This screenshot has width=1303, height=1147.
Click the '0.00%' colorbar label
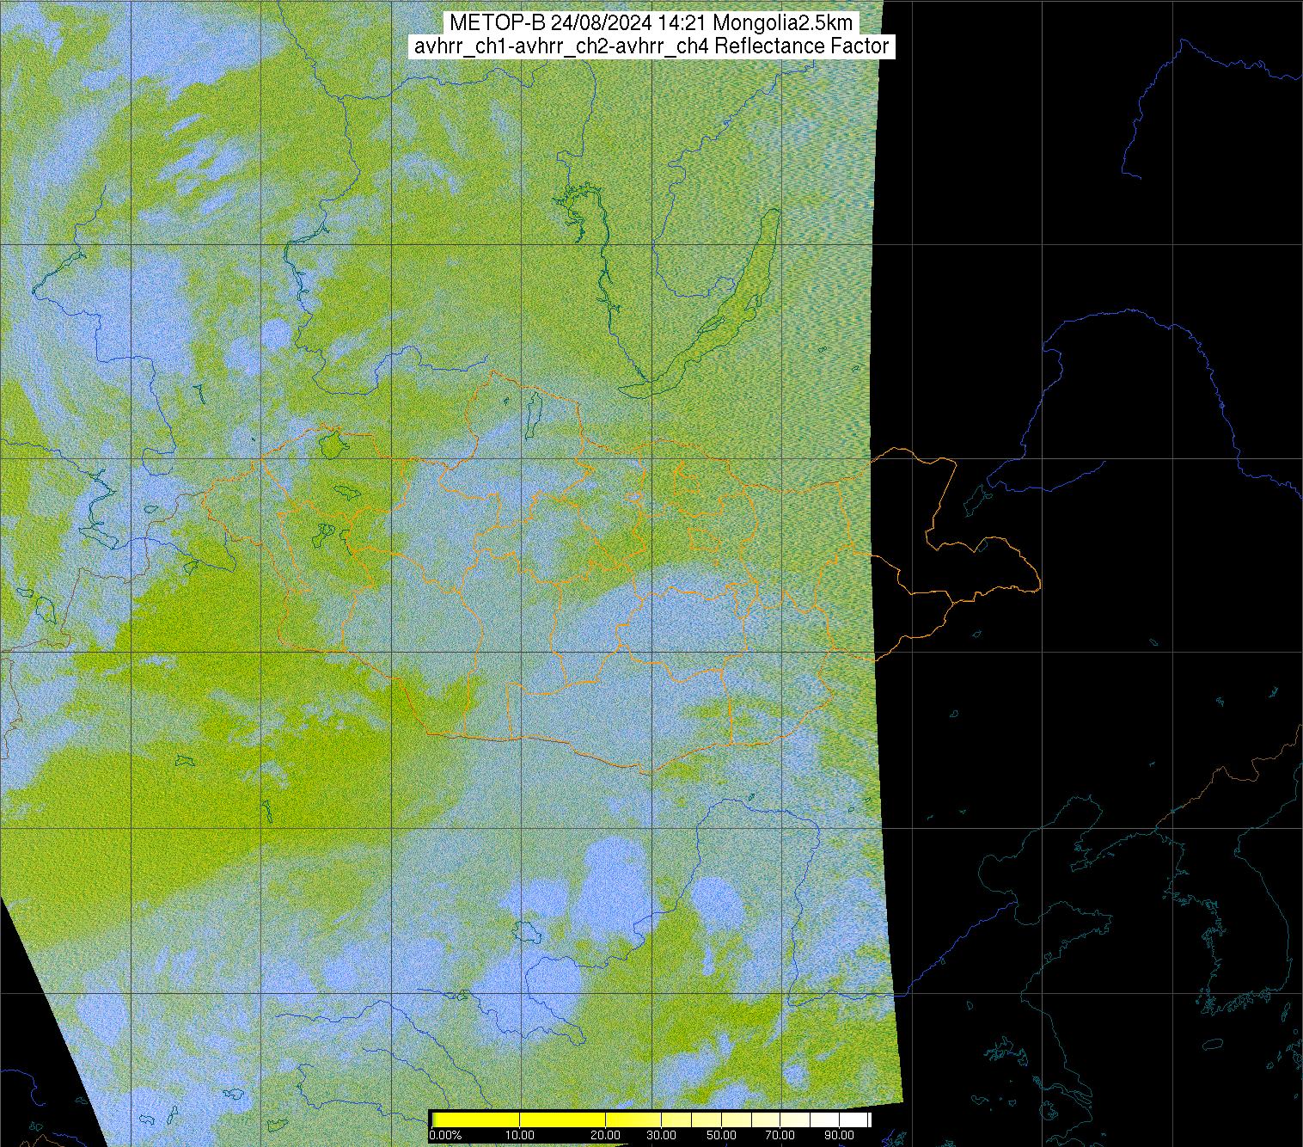(x=445, y=1135)
